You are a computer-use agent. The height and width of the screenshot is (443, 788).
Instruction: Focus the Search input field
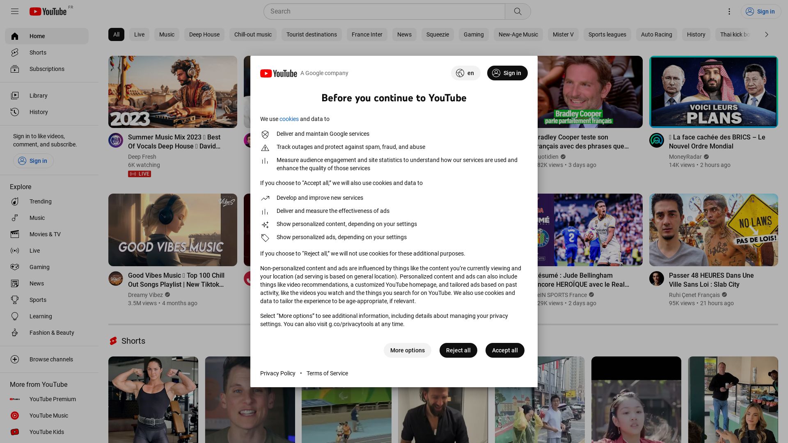384,11
